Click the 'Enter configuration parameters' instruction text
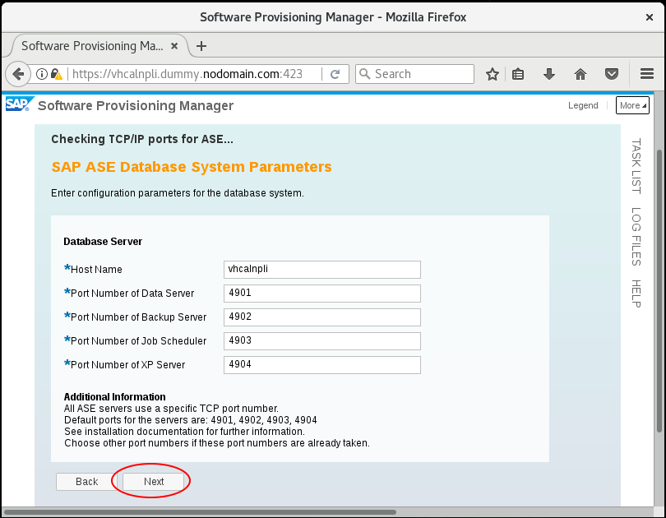666x518 pixels. (178, 193)
